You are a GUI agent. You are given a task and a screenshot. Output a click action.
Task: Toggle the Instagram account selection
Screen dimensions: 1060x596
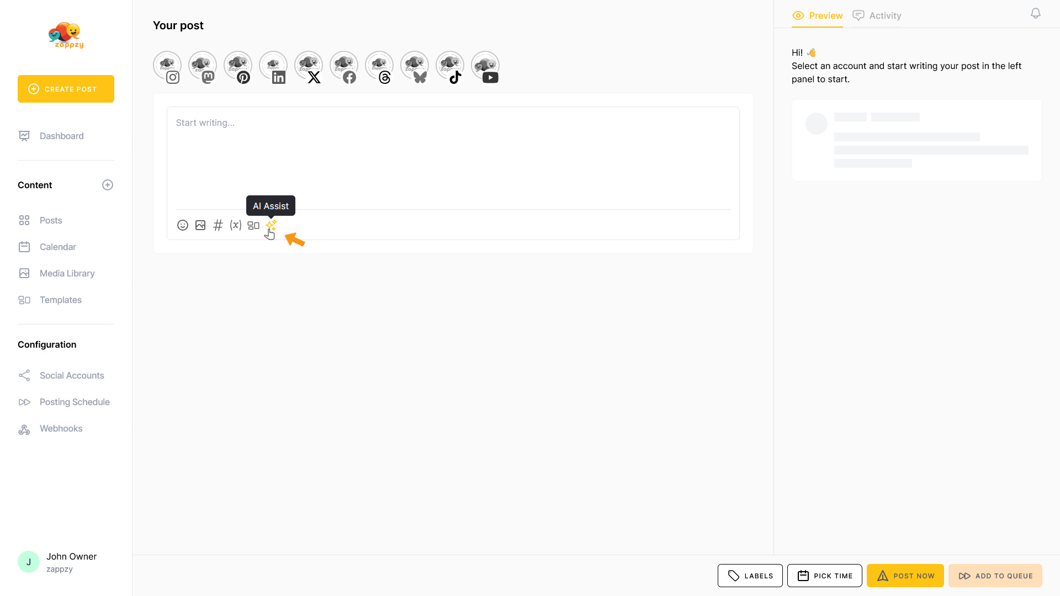(167, 66)
